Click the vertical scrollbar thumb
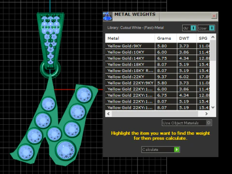232x174 pixels. [x=213, y=50]
